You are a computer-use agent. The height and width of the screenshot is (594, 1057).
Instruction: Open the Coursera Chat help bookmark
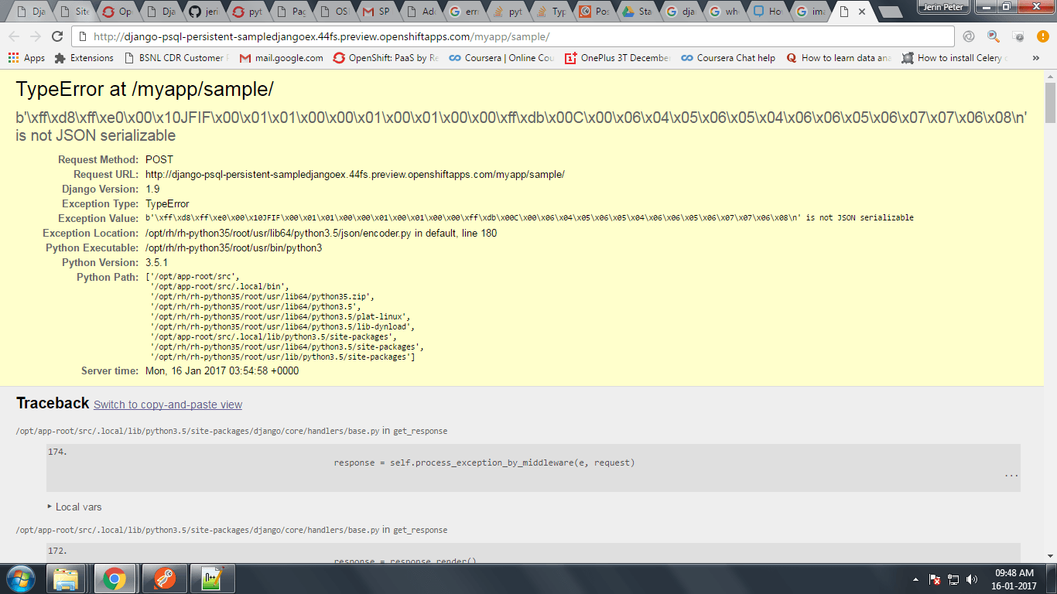pyautogui.click(x=728, y=58)
